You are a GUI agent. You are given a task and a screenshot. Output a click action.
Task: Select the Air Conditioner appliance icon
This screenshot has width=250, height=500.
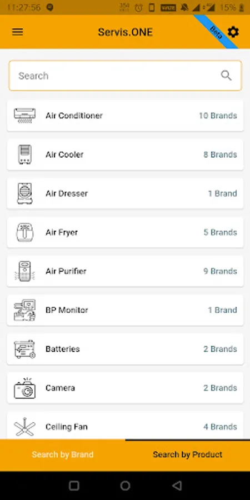point(24,116)
